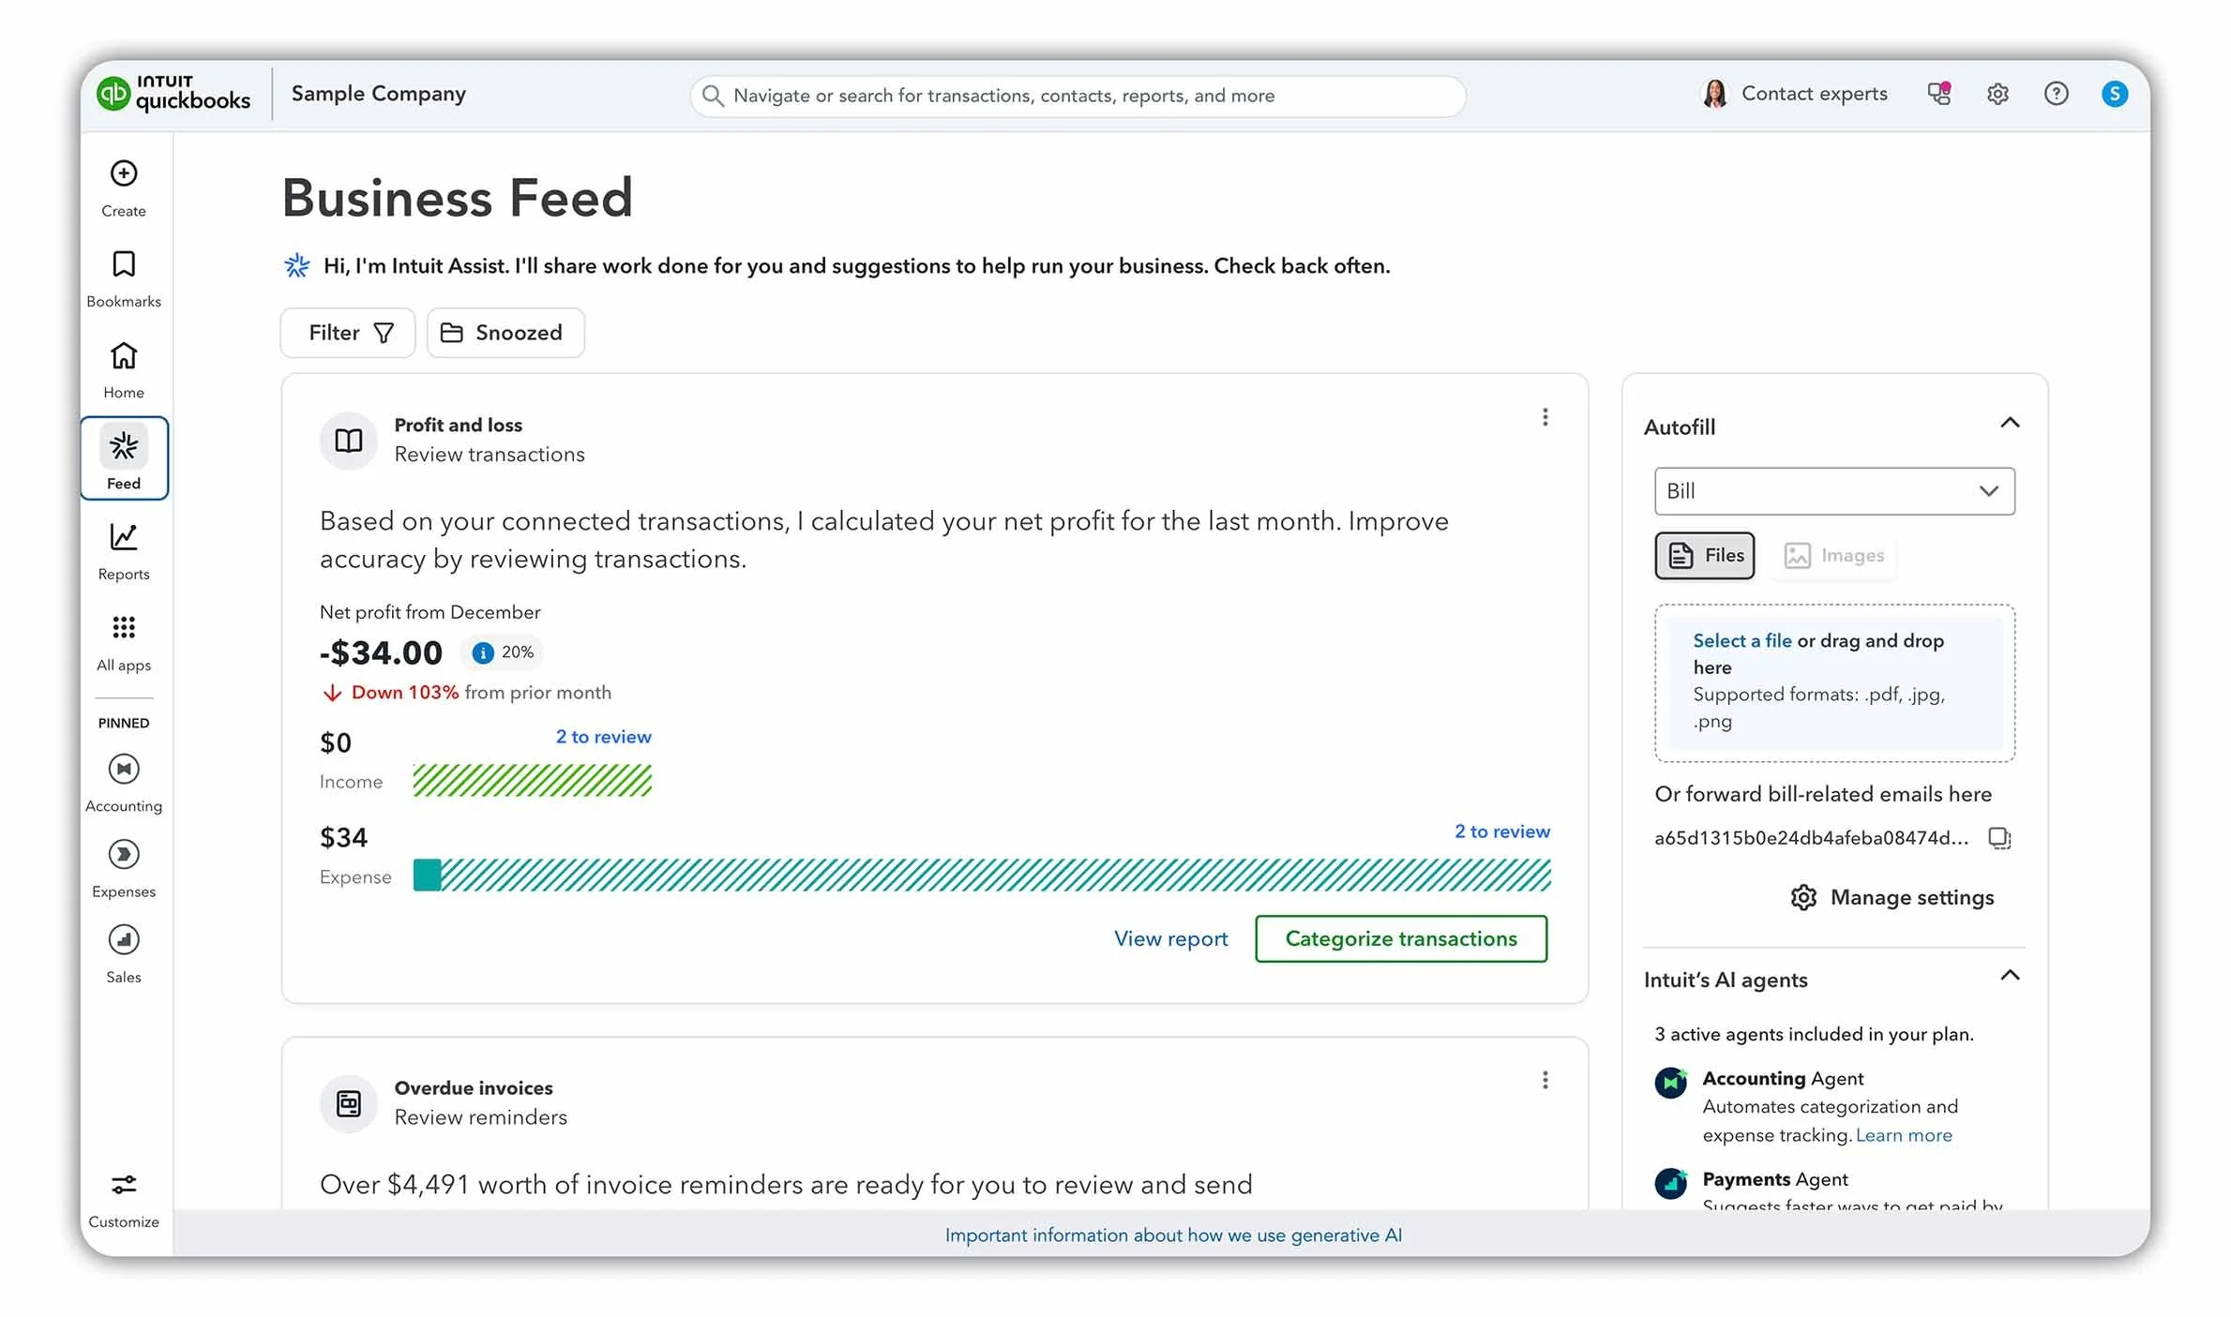
Task: Open pinned Accounting icon
Action: coord(124,770)
